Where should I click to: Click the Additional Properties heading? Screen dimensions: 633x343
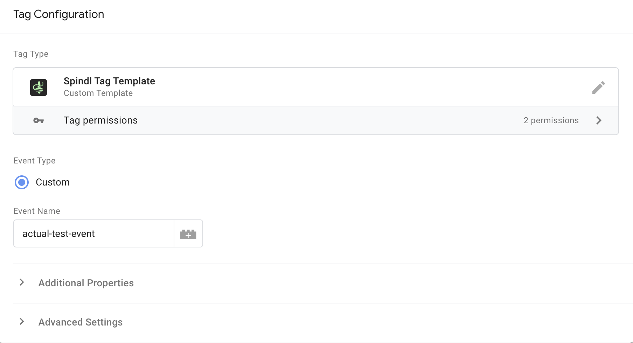tap(86, 283)
